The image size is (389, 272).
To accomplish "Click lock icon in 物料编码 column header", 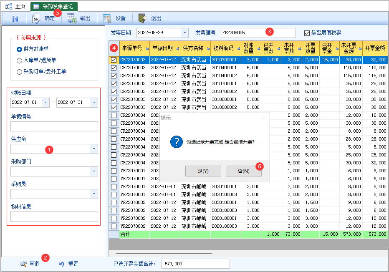I will click(239, 48).
